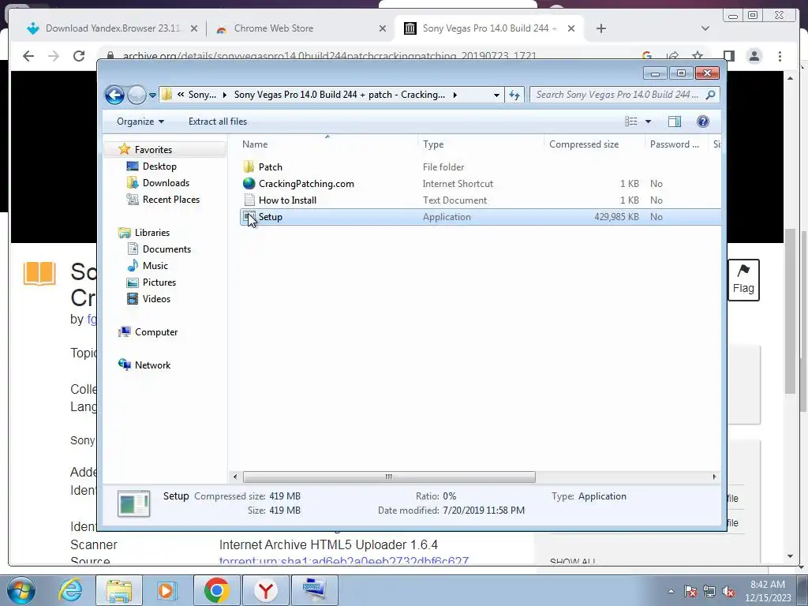Image resolution: width=808 pixels, height=606 pixels.
Task: Open Documents library
Action: 166,249
